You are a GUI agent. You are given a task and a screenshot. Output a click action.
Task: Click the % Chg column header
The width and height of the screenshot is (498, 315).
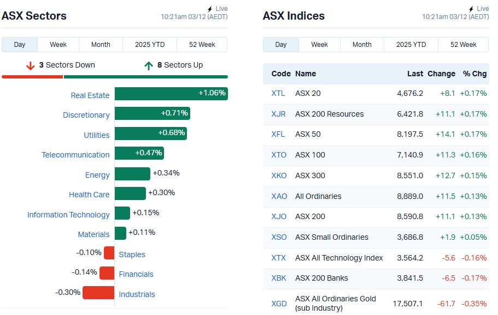point(474,74)
